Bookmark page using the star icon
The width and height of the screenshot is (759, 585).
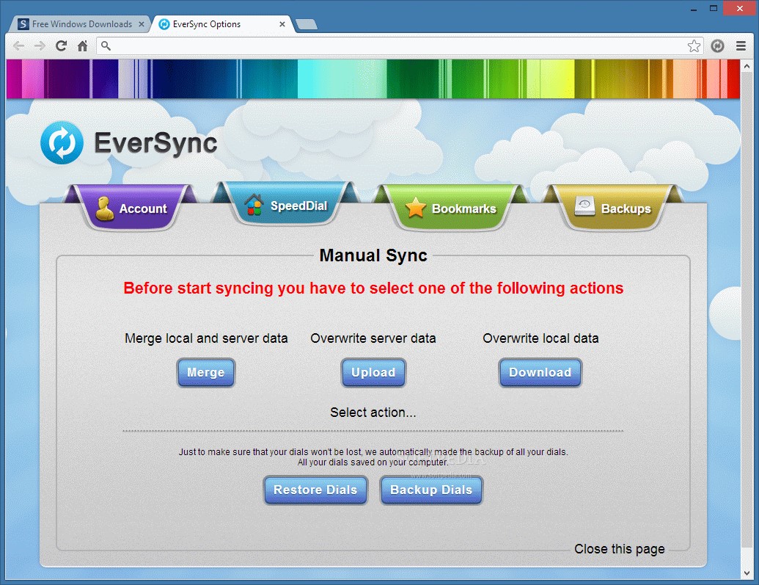pos(694,46)
